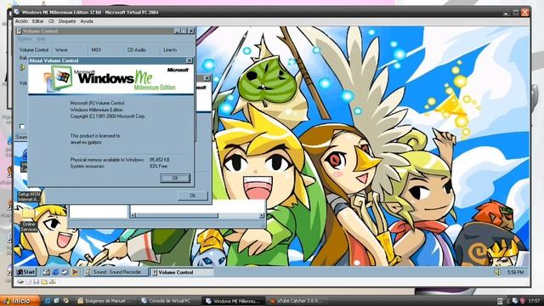Click the hard disk icon in Virtual PC status bar
Image resolution: width=544 pixels, height=306 pixels.
(20, 281)
